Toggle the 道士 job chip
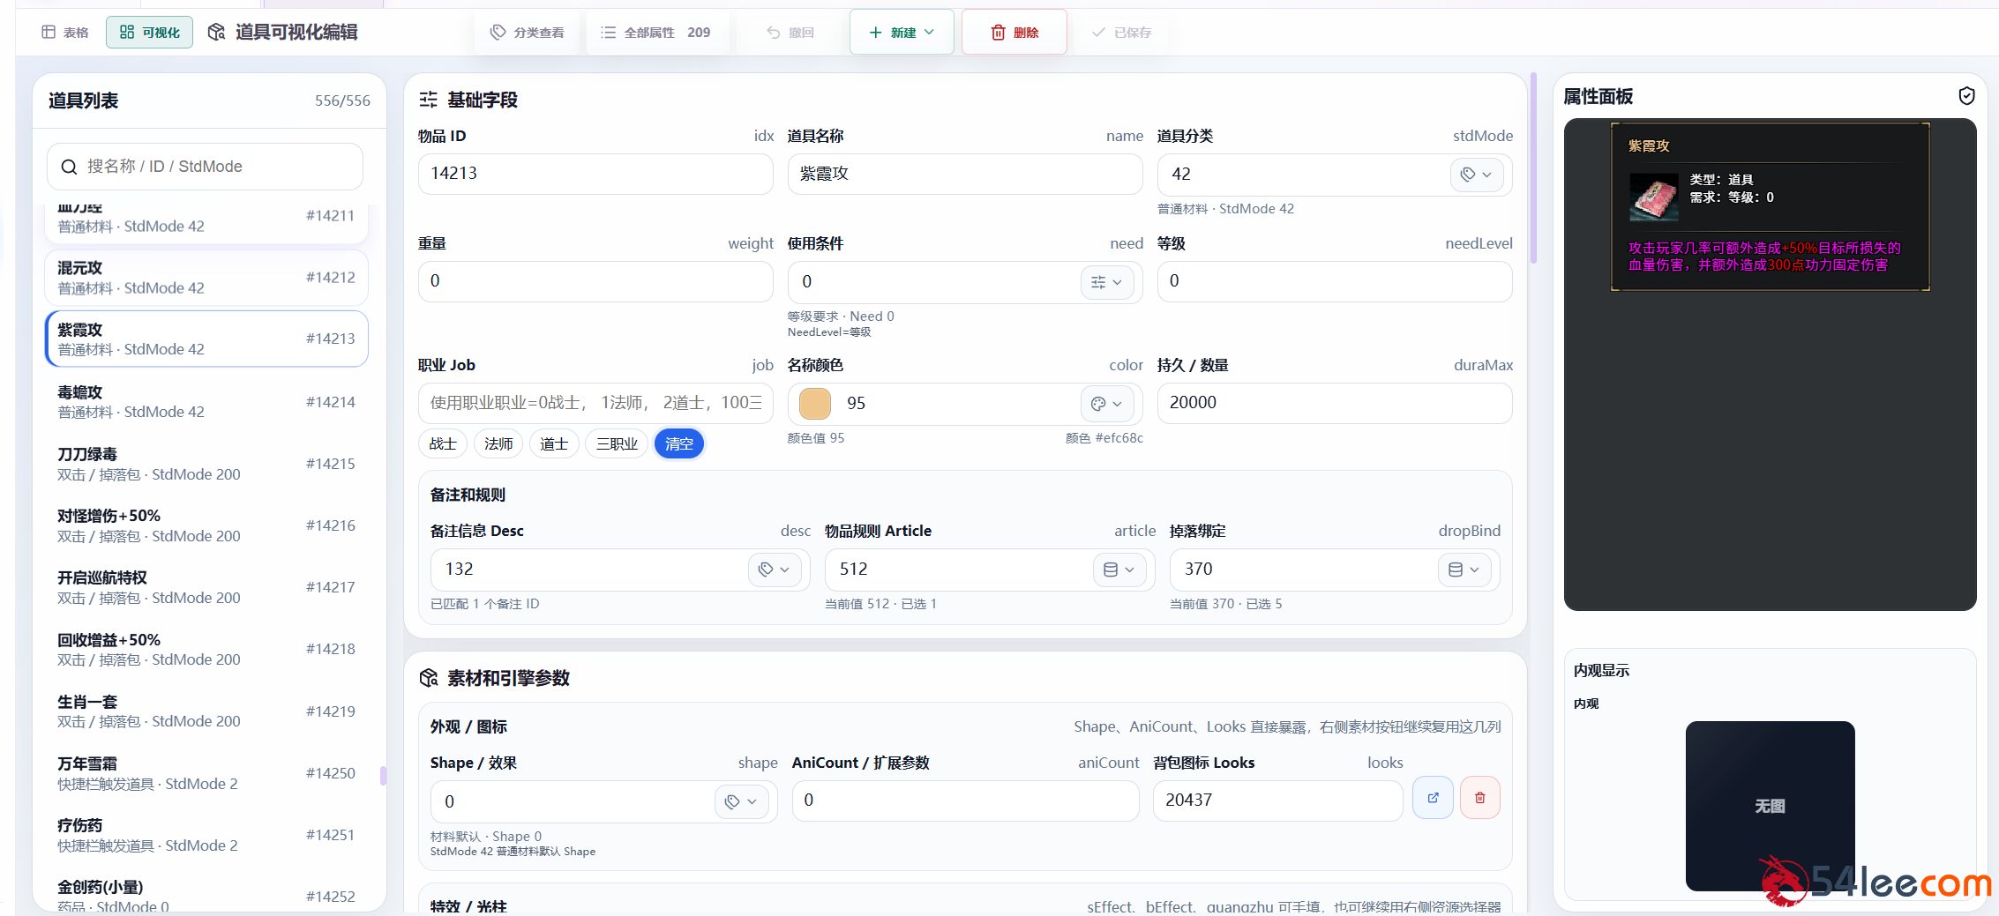Viewport: 1999px width, 916px height. pyautogui.click(x=554, y=443)
